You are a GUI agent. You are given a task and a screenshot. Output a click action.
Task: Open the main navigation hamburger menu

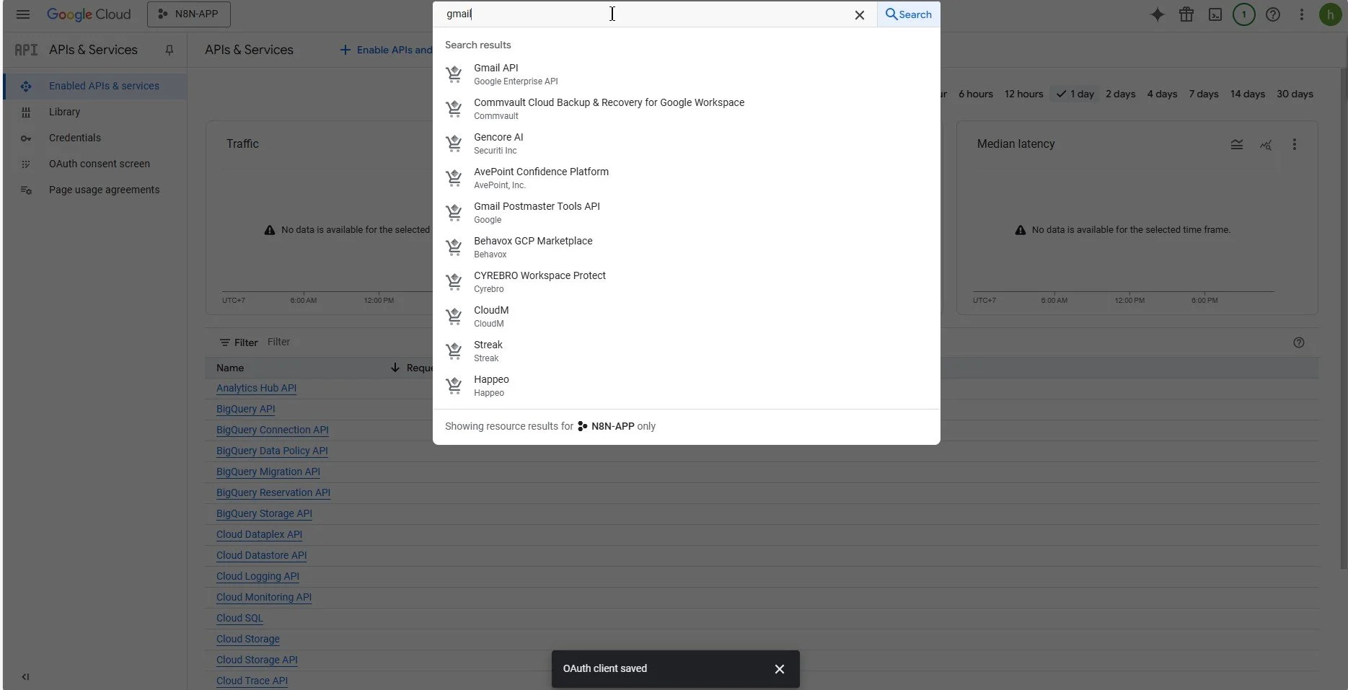23,14
